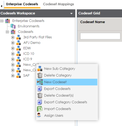
Task: Click the 3rd Party Flat Files category icon
Action: pyautogui.click(x=19, y=37)
